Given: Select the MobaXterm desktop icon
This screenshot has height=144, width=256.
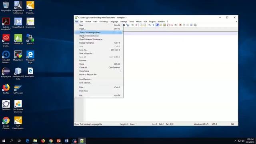Looking at the screenshot, I should tap(18, 56).
